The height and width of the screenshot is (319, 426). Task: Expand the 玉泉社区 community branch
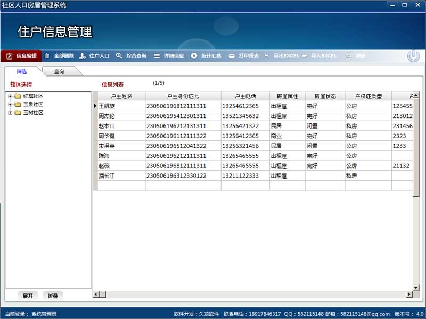point(10,104)
